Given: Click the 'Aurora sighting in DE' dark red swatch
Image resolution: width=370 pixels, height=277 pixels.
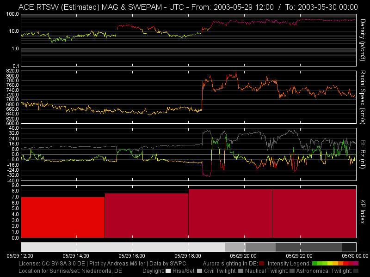Looking at the screenshot, I should [261, 264].
